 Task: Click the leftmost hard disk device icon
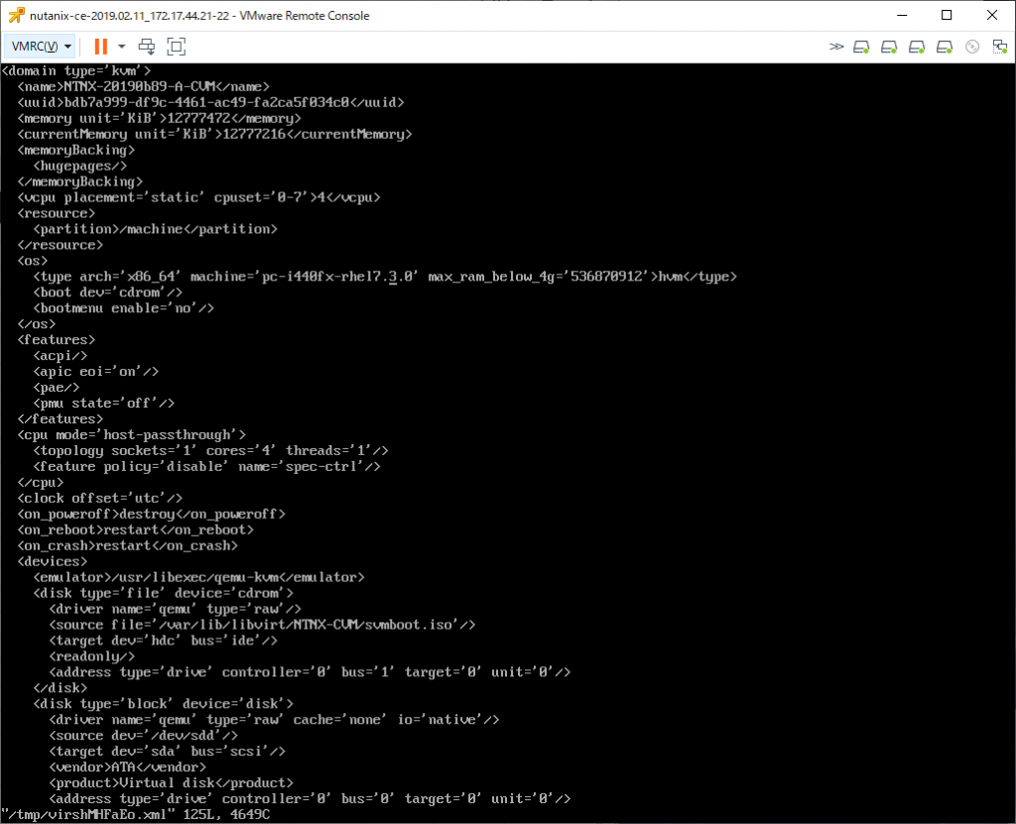point(861,47)
